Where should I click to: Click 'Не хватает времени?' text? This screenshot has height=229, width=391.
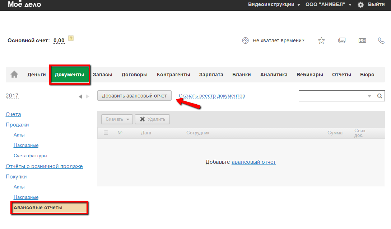point(279,40)
